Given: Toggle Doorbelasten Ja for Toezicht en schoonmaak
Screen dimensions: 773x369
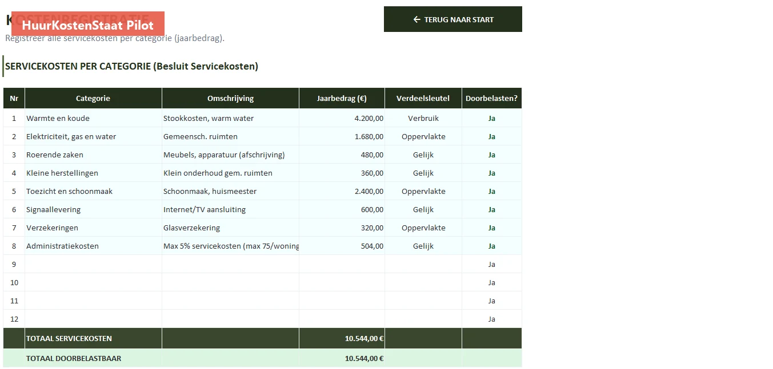Looking at the screenshot, I should [x=492, y=191].
